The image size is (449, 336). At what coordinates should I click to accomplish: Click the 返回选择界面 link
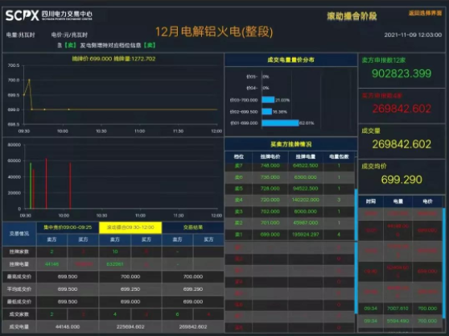click(x=425, y=13)
